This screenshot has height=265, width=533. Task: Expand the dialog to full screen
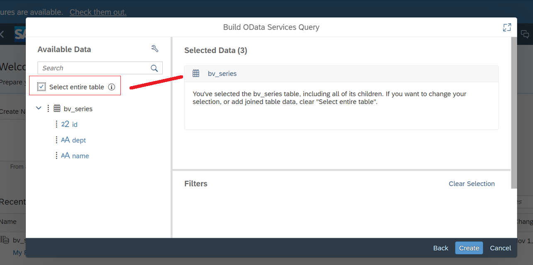pyautogui.click(x=507, y=27)
